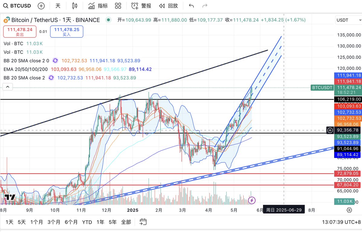Image resolution: width=362 pixels, height=232 pixels.
Task: Click the purple lightning bolt icon
Action: tap(251, 200)
